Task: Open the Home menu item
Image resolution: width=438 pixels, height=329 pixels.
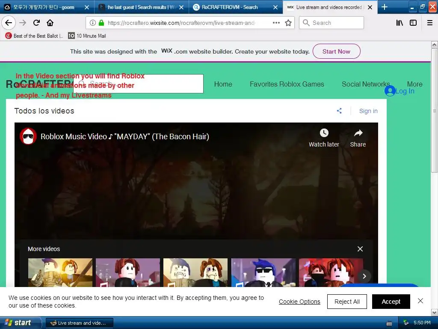Action: [223, 84]
